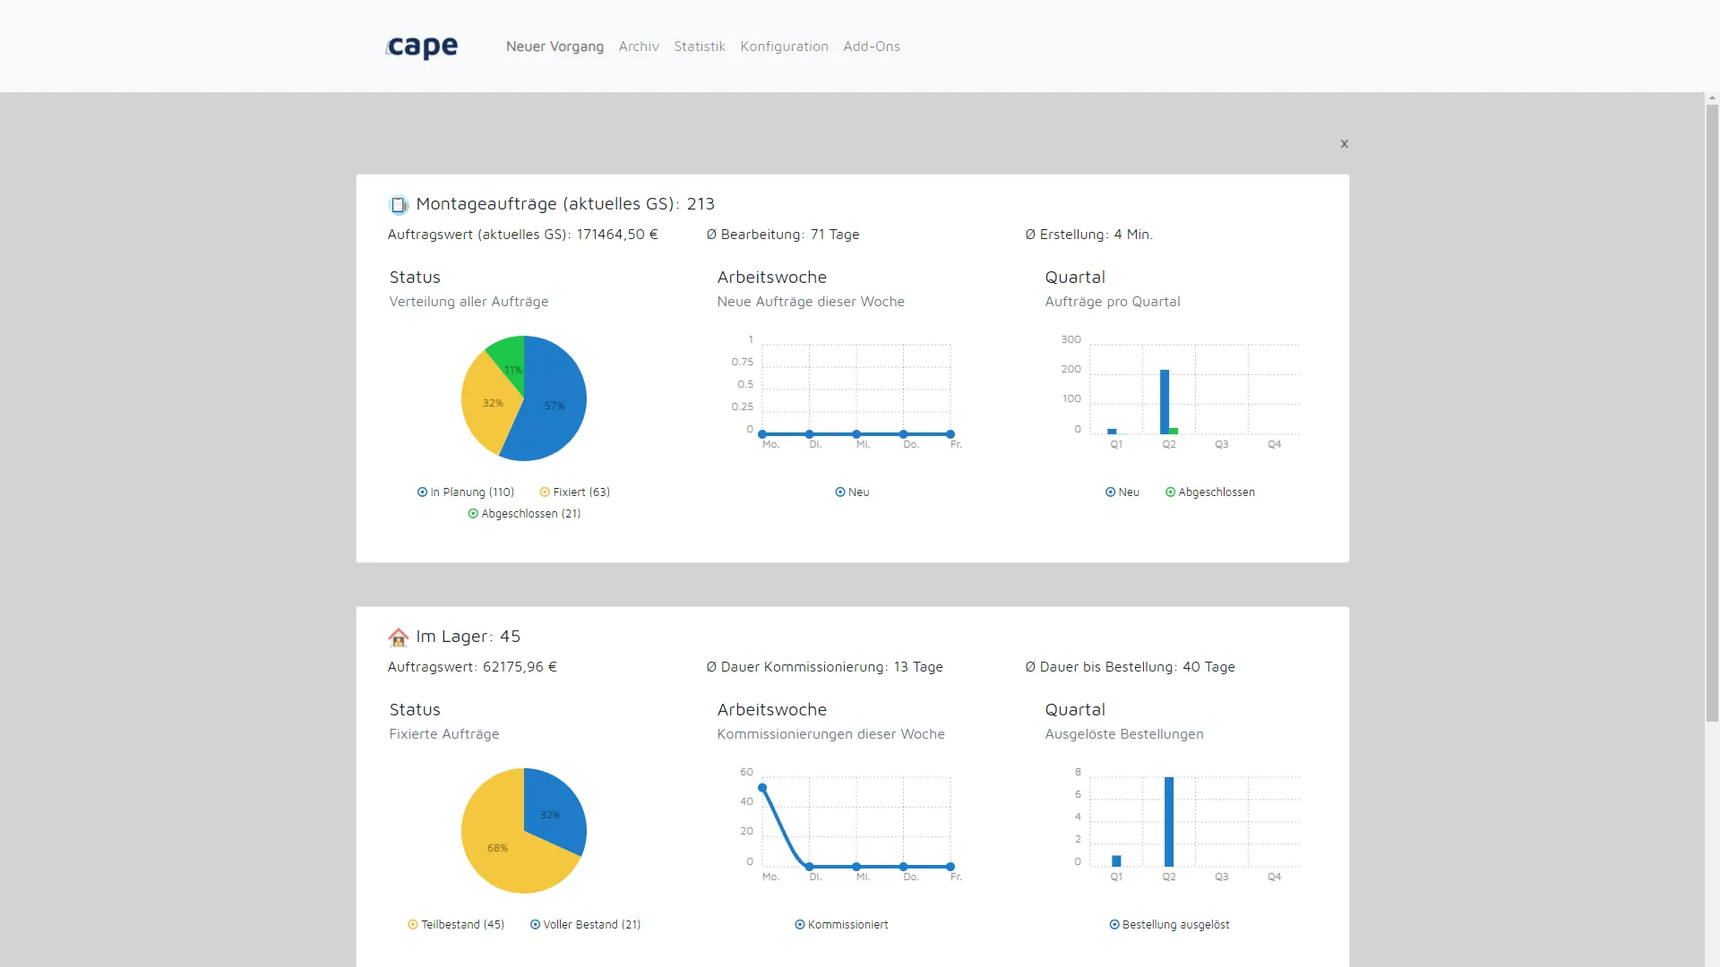Click the Q2 bar in Ausgelöste Bestellungen chart
This screenshot has height=967, width=1720.
(1169, 822)
